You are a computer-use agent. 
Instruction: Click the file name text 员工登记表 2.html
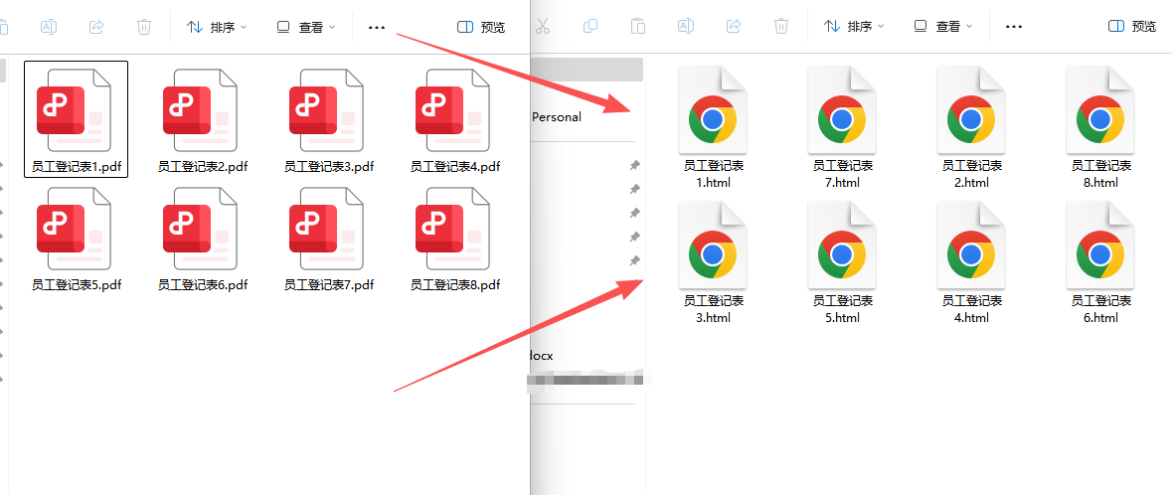coord(971,174)
